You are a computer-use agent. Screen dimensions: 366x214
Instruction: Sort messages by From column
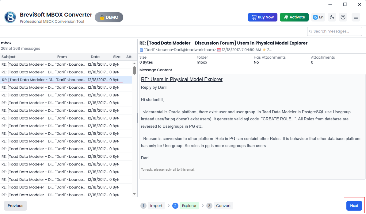coord(62,56)
